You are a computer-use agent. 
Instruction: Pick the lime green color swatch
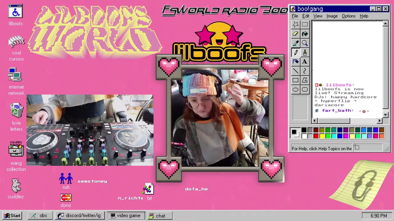tap(328, 136)
